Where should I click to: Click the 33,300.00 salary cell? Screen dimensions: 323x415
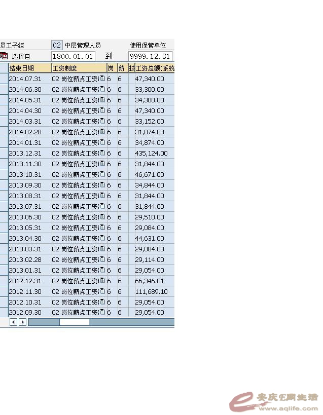[155, 90]
